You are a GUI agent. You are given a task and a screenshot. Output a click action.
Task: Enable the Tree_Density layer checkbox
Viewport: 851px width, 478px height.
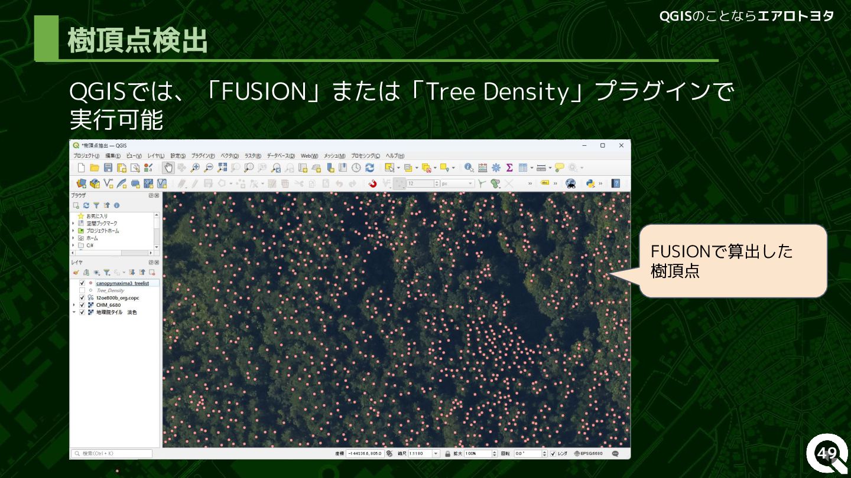point(82,290)
